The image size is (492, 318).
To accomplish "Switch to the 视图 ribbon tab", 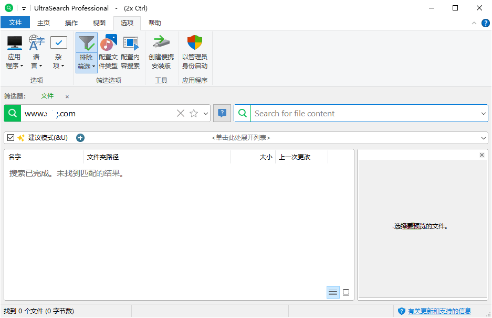I will tap(99, 23).
